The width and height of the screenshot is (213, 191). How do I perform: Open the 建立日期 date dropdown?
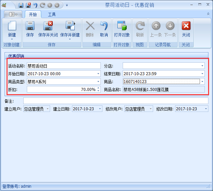pos(100,109)
